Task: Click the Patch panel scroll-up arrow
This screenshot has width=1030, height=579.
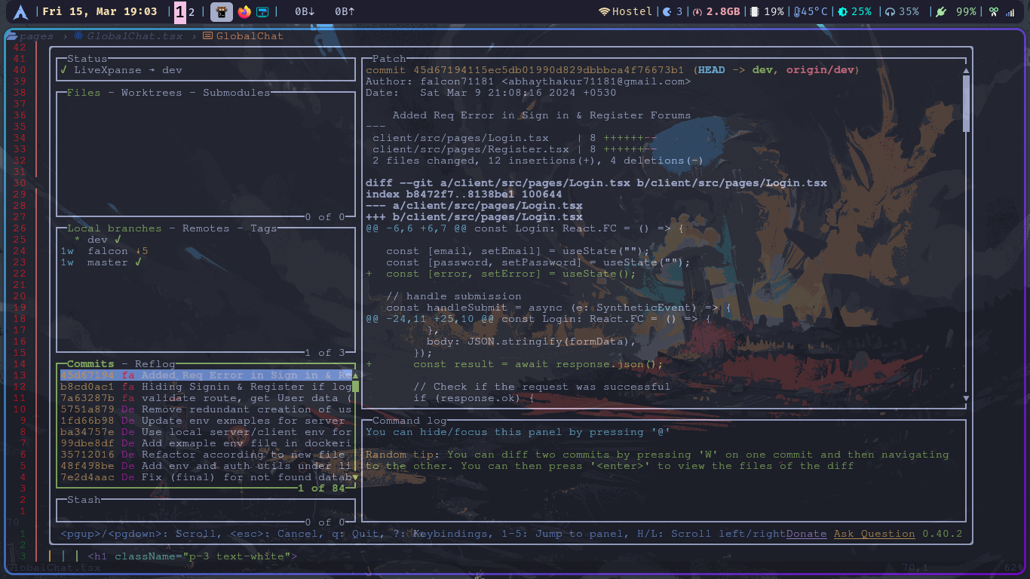Action: tap(966, 70)
